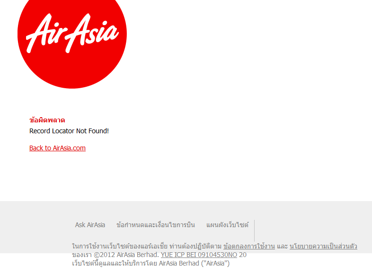Go to แผนผังเว็บไซต์ sitemap link
Image resolution: width=372 pixels, height=276 pixels.
tap(227, 225)
